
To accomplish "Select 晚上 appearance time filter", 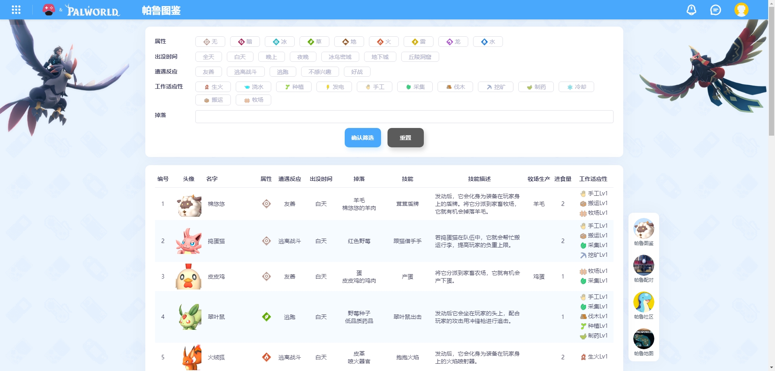I will [x=272, y=57].
